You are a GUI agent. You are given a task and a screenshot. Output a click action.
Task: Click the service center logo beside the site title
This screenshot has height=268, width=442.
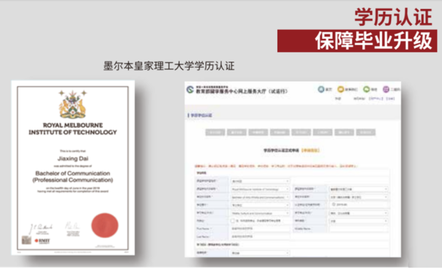[x=190, y=90]
